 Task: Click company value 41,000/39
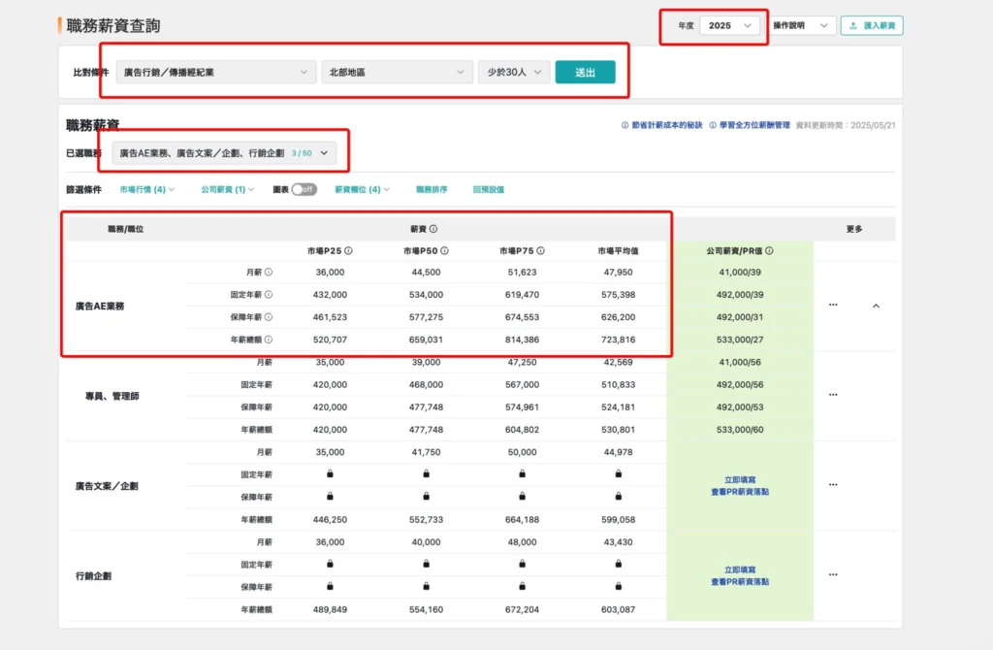(740, 272)
